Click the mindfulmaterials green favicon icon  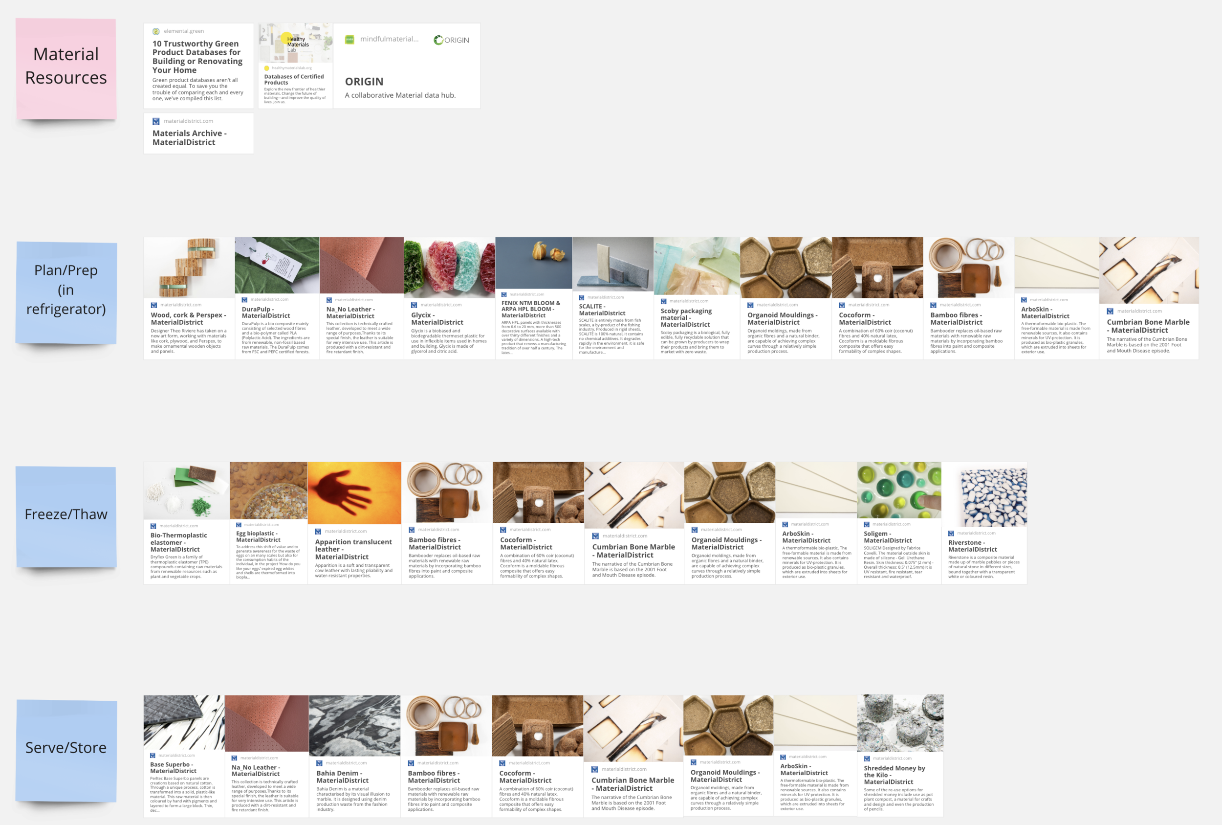[x=349, y=40]
